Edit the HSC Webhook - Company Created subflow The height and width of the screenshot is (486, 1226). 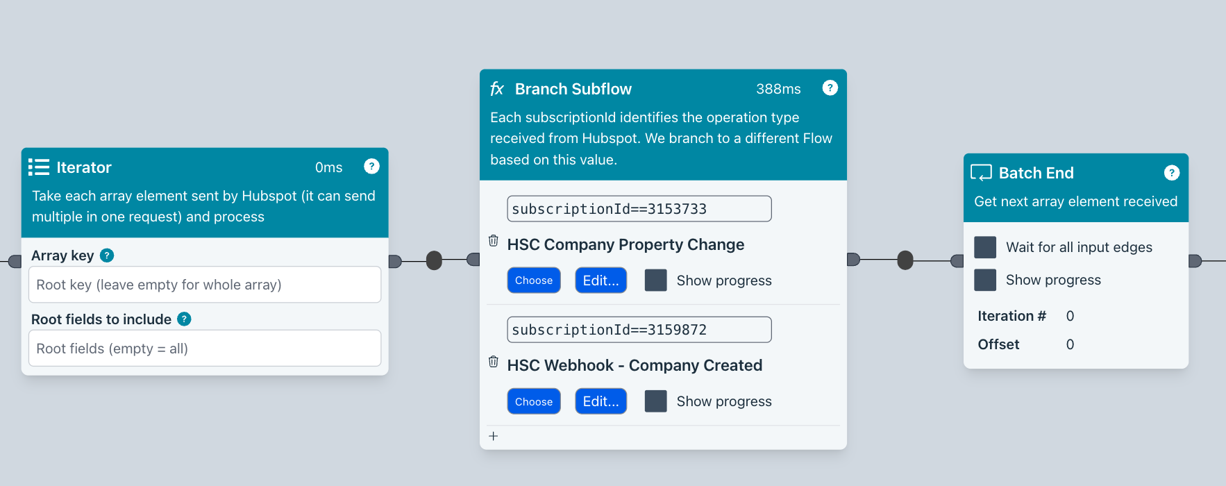click(x=601, y=401)
